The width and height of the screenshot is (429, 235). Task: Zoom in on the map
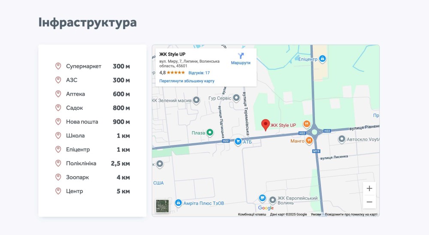pos(369,189)
